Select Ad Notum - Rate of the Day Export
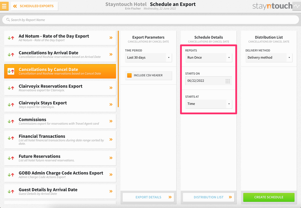Image resolution: width=301 pixels, height=208 pixels. [x=60, y=38]
